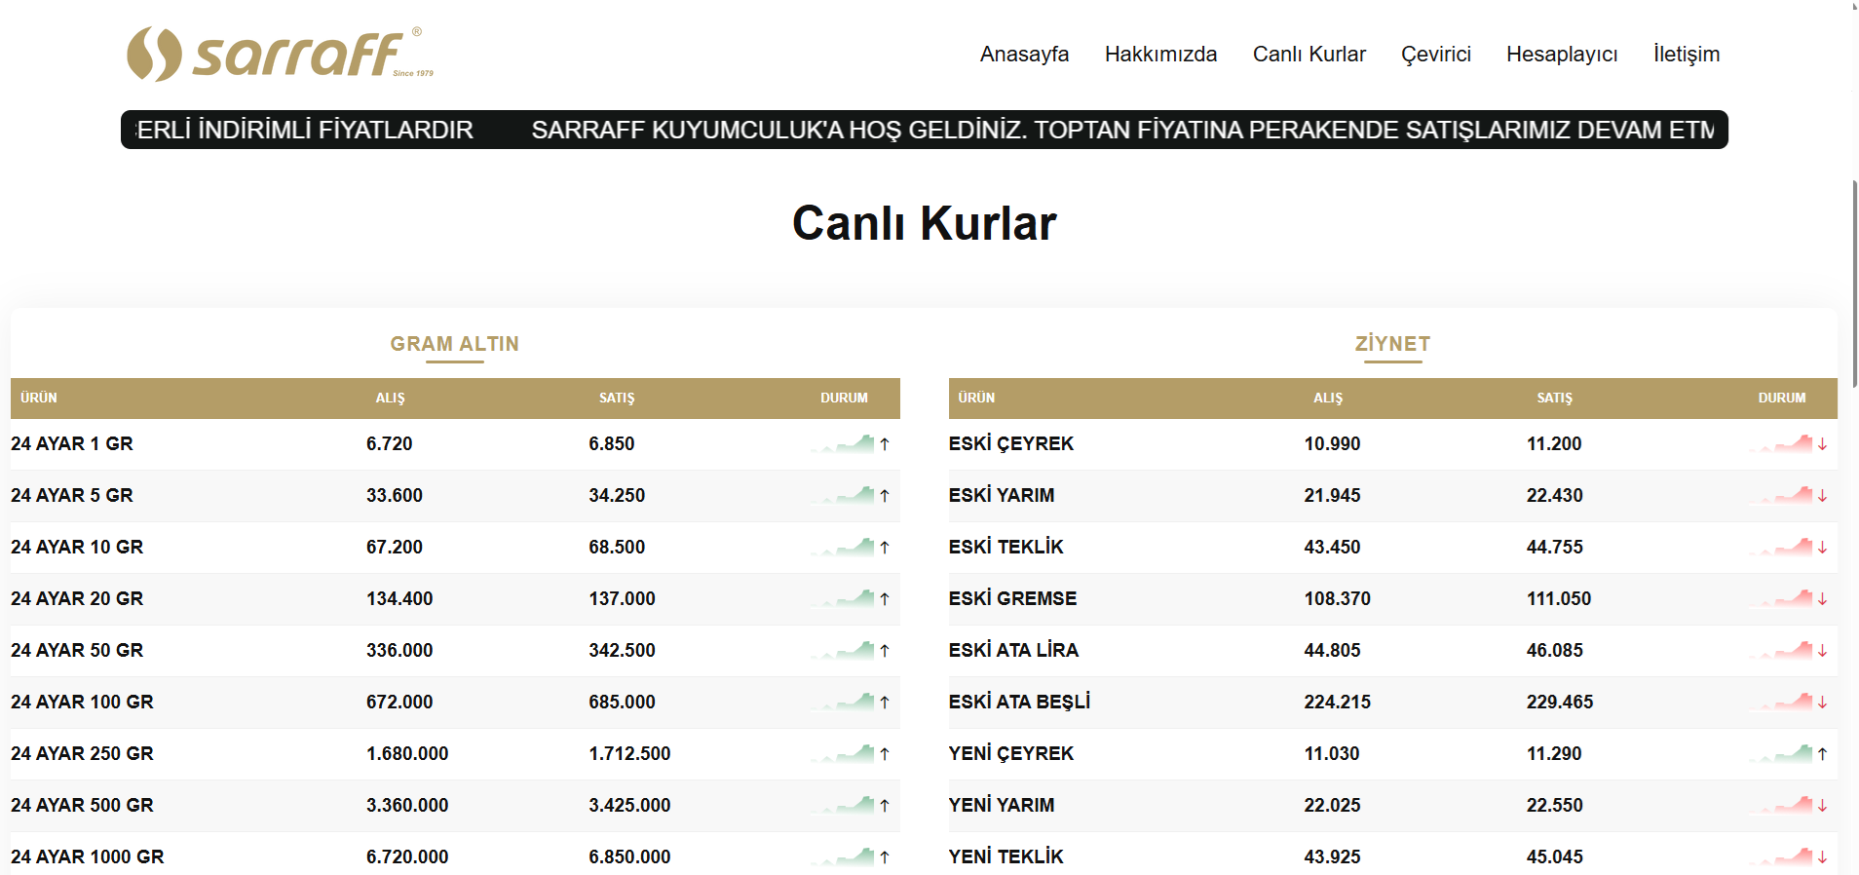Click the sell price 685.000
This screenshot has width=1859, height=875.
622,702
